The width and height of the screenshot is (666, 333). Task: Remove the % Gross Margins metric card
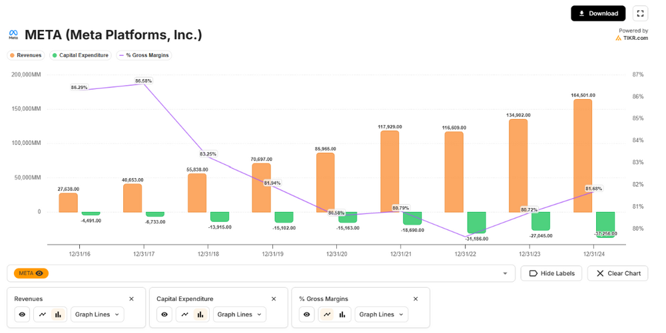(x=416, y=298)
